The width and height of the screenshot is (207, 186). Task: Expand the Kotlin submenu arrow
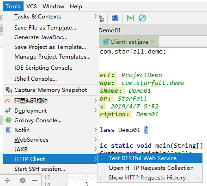click(96, 130)
